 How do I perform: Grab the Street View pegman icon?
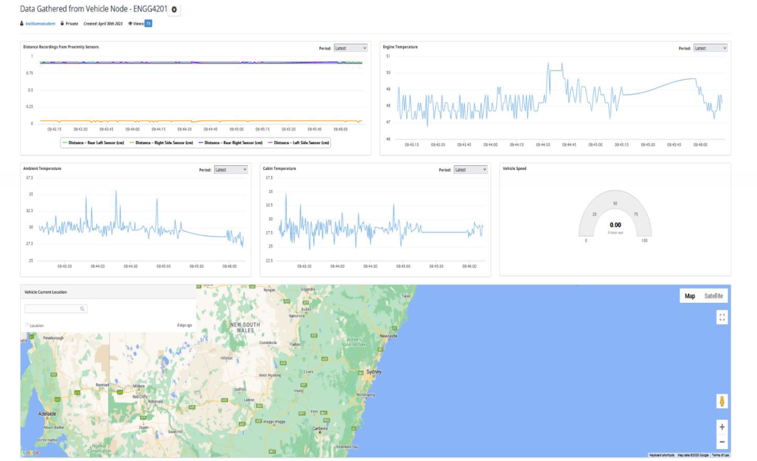click(722, 401)
